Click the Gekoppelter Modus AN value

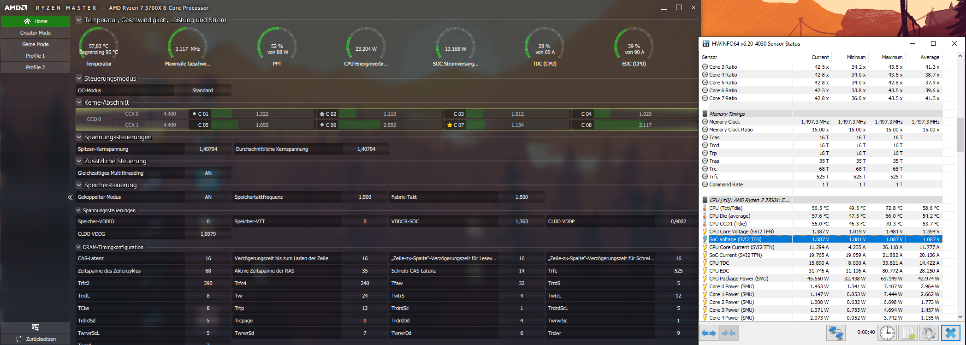click(x=208, y=197)
